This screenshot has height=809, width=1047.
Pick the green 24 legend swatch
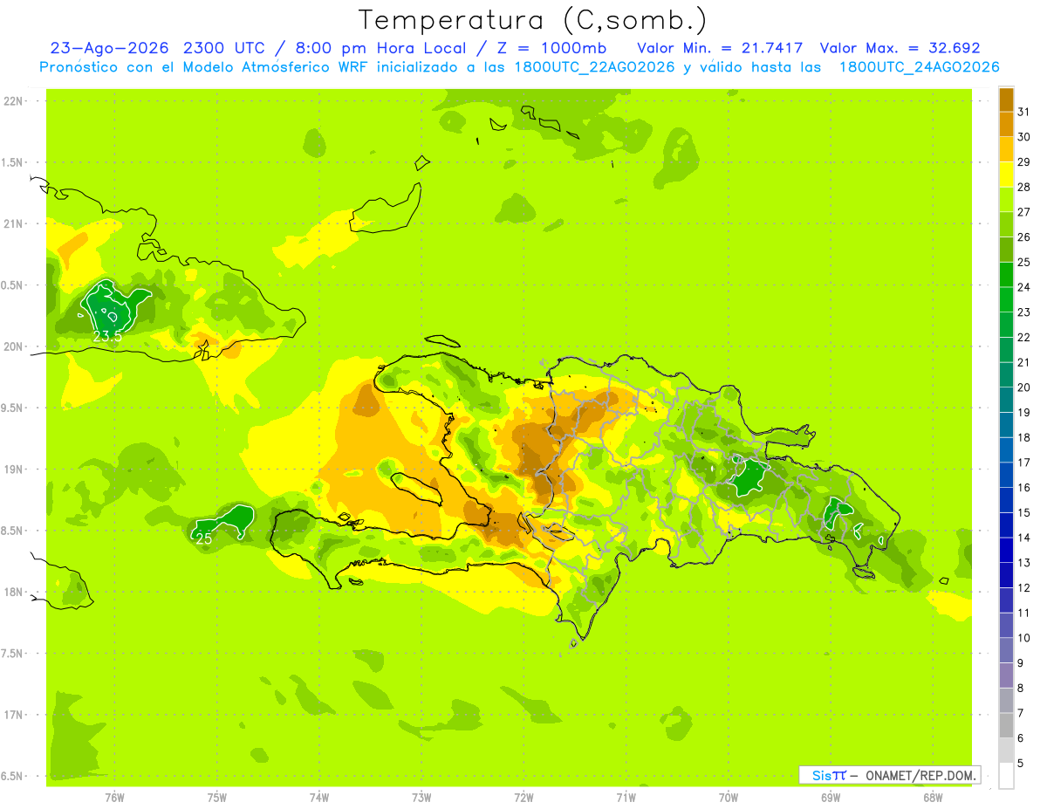(x=1006, y=275)
